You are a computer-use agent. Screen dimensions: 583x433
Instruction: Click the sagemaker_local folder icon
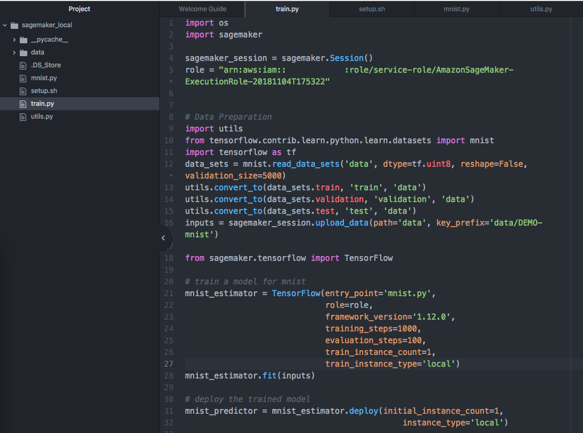coord(14,25)
